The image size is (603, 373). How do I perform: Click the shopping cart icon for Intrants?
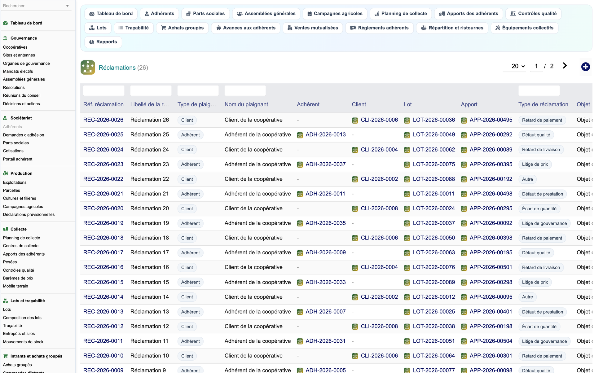click(x=5, y=356)
